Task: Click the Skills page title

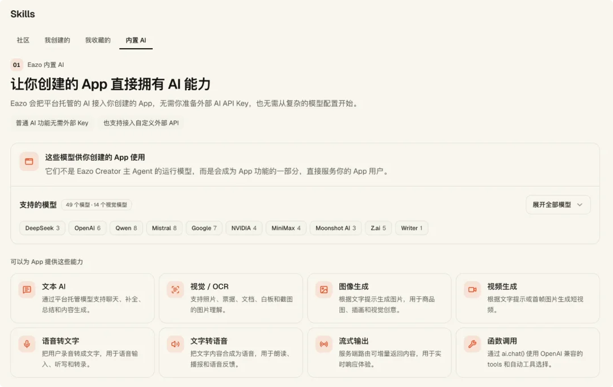Action: (x=23, y=14)
